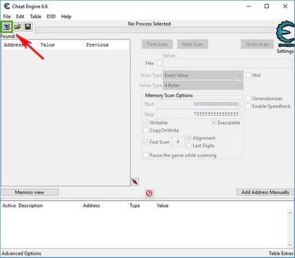295x258 pixels.
Task: Check the CopyOnWrite option
Action: [x=146, y=130]
